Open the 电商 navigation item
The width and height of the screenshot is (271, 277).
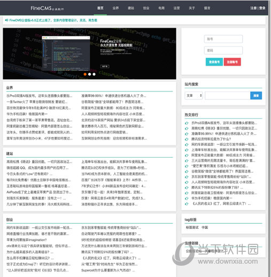point(161,8)
